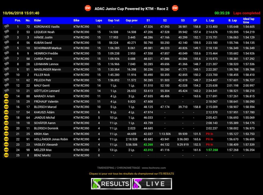Select rider name 'LEQUEUX Noah'

pos(44,32)
